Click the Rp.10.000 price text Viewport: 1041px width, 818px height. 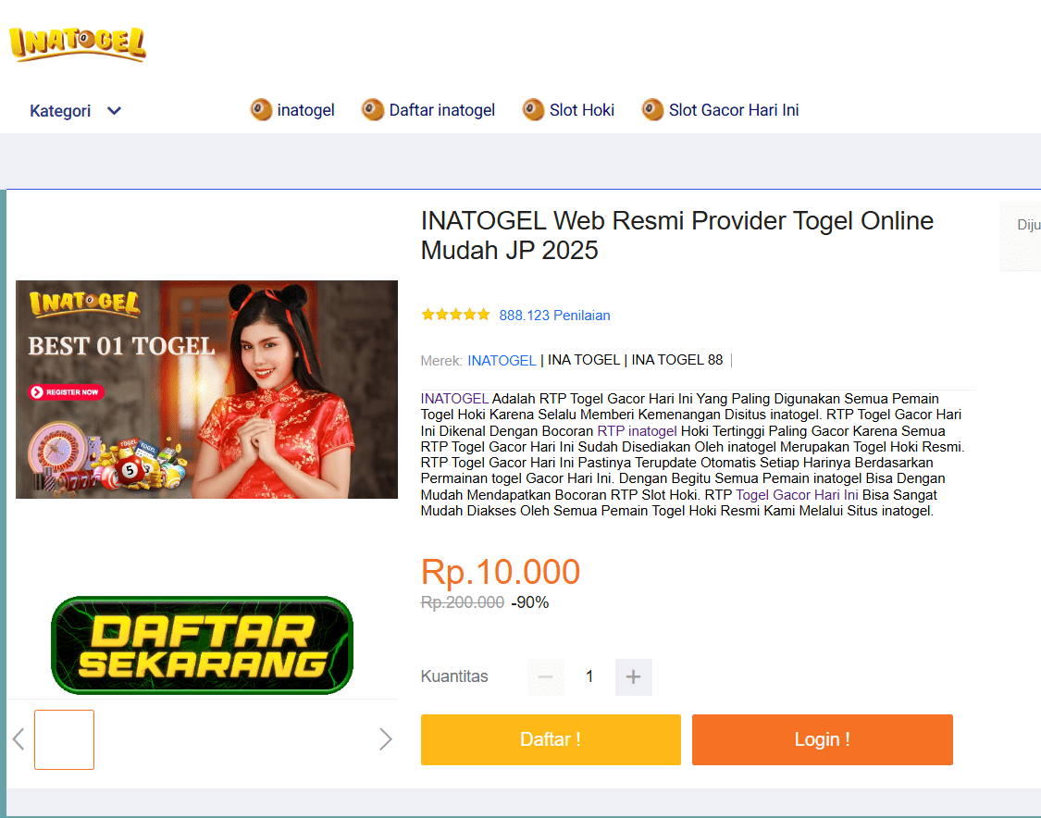pos(501,572)
